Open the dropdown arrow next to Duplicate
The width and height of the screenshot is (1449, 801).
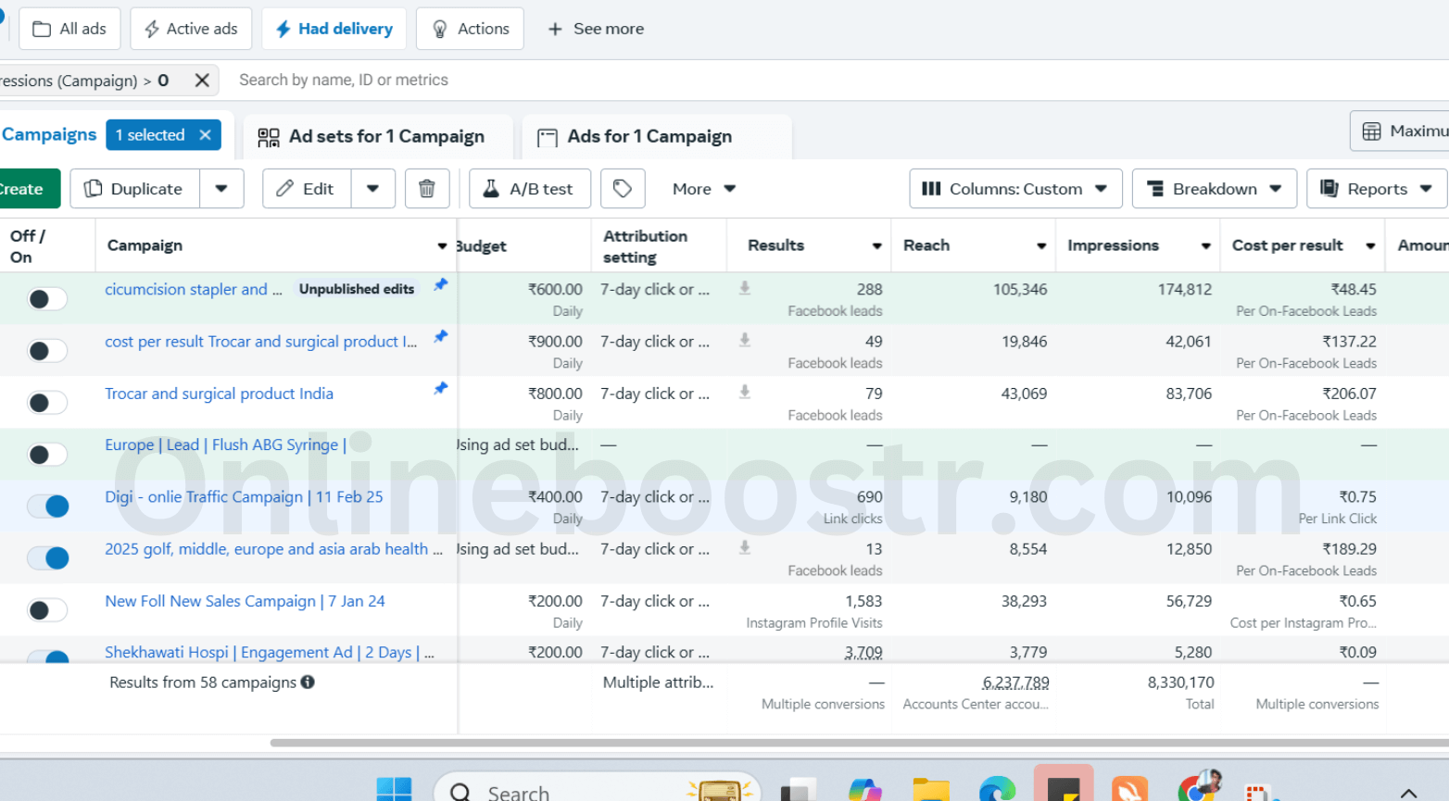221,189
